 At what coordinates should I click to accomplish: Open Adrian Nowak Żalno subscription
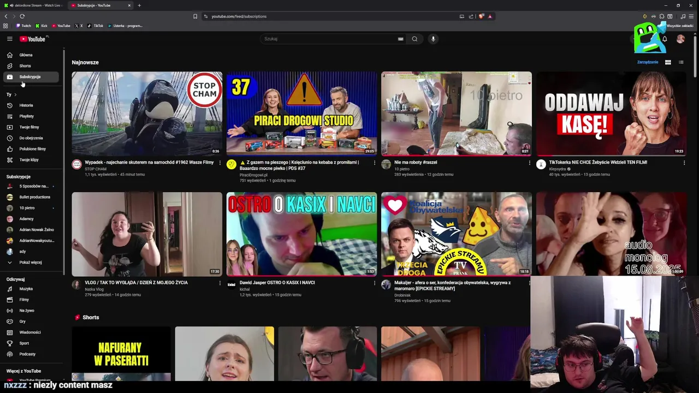[32, 230]
